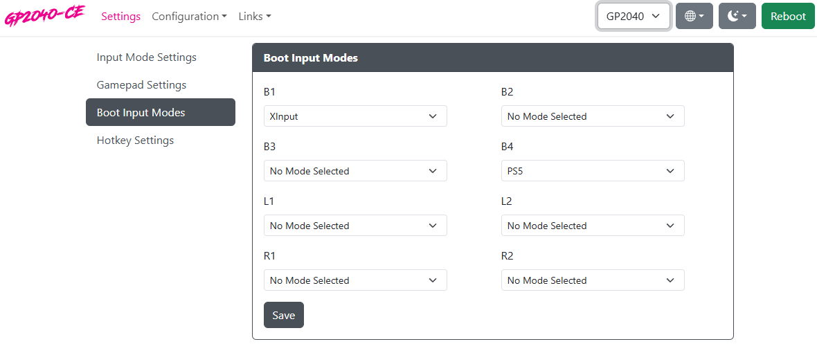Select Boot Input Modes sidebar item
817x344 pixels.
point(161,112)
